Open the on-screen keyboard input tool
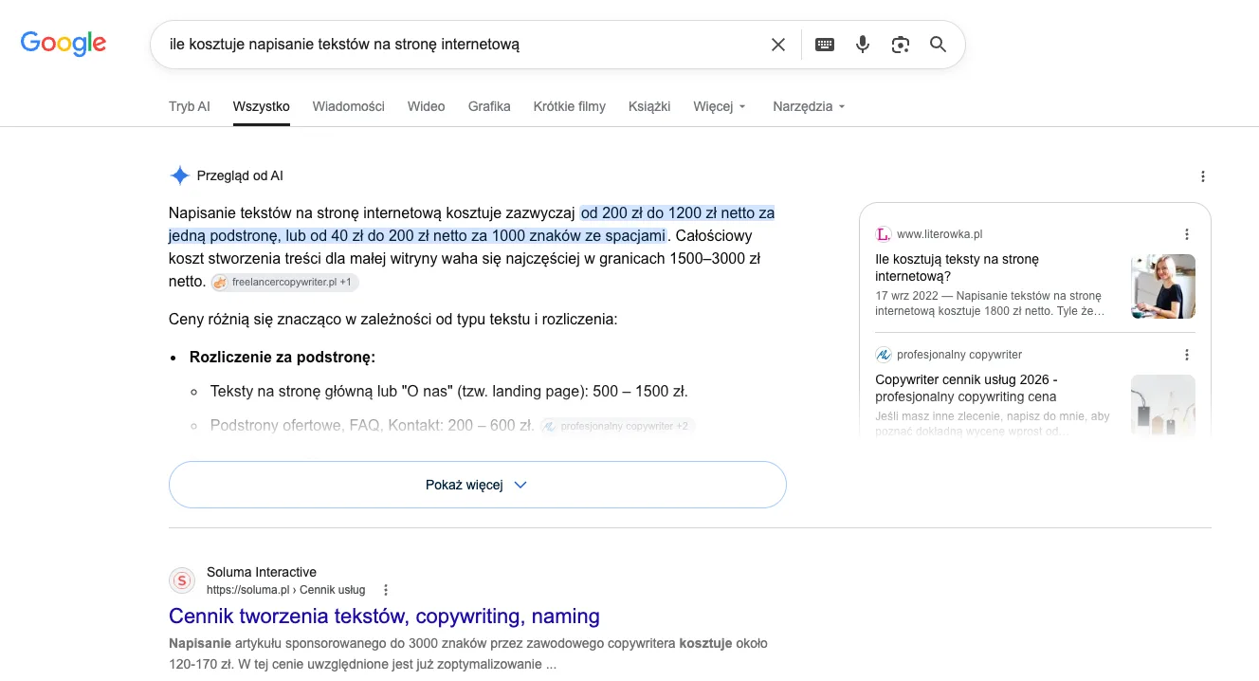Viewport: 1259px width, 681px height. [x=825, y=45]
